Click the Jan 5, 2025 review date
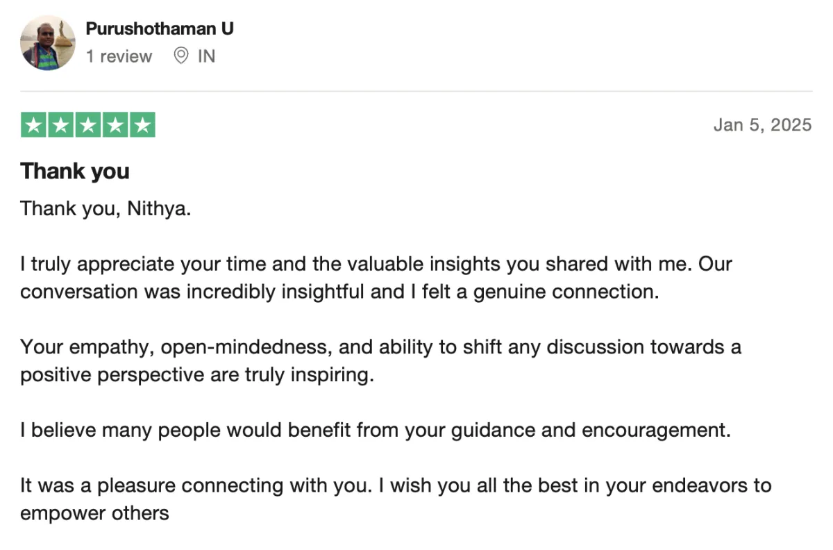 (762, 125)
